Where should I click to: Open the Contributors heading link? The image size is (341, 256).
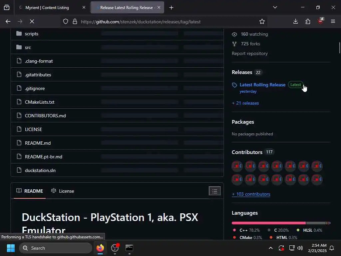tap(247, 152)
